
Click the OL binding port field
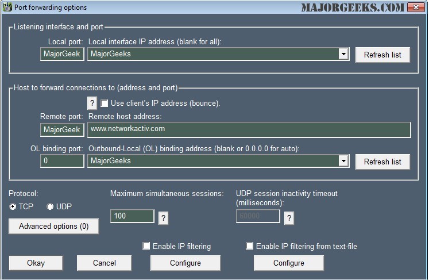[62, 161]
